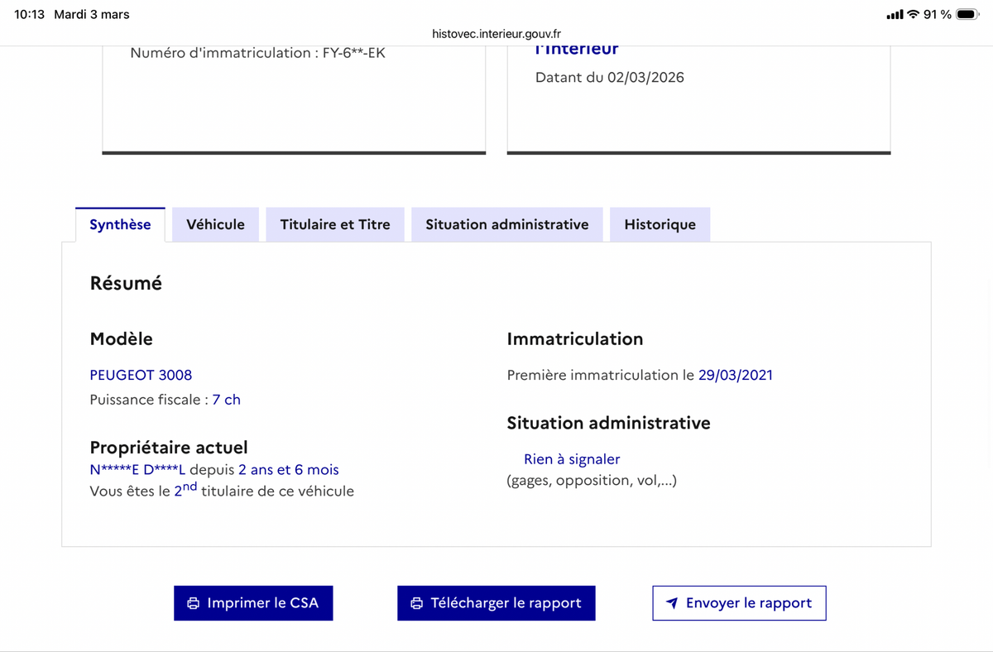Click the 7 ch fiscal power value
Image resolution: width=993 pixels, height=652 pixels.
pyautogui.click(x=226, y=400)
